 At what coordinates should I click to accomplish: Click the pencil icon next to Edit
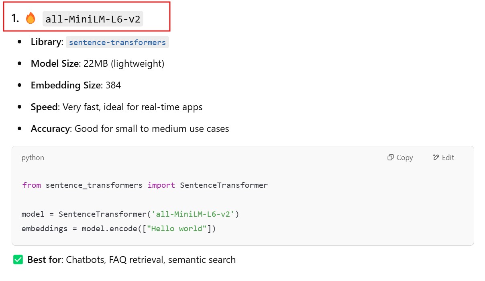436,158
